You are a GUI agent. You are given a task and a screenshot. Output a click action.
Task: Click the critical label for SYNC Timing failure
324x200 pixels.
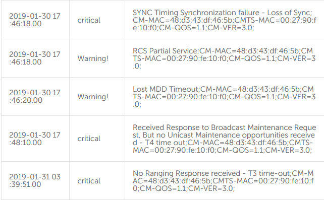click(x=89, y=20)
